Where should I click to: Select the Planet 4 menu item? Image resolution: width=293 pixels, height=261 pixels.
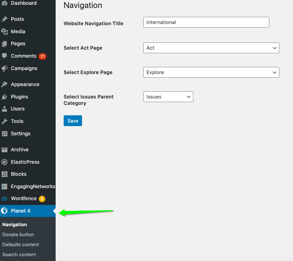click(28, 211)
